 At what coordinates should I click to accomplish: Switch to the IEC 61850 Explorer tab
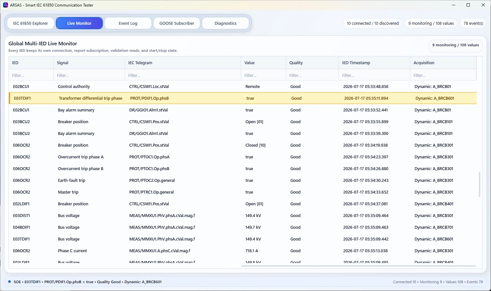coord(31,23)
